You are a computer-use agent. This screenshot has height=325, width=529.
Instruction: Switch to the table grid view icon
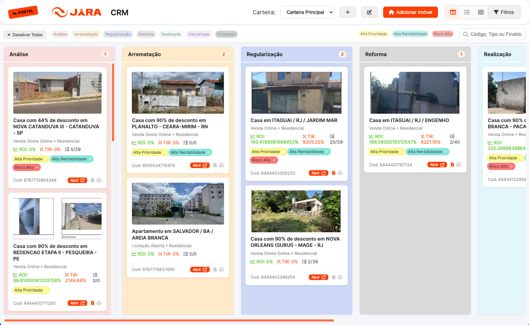pos(481,12)
